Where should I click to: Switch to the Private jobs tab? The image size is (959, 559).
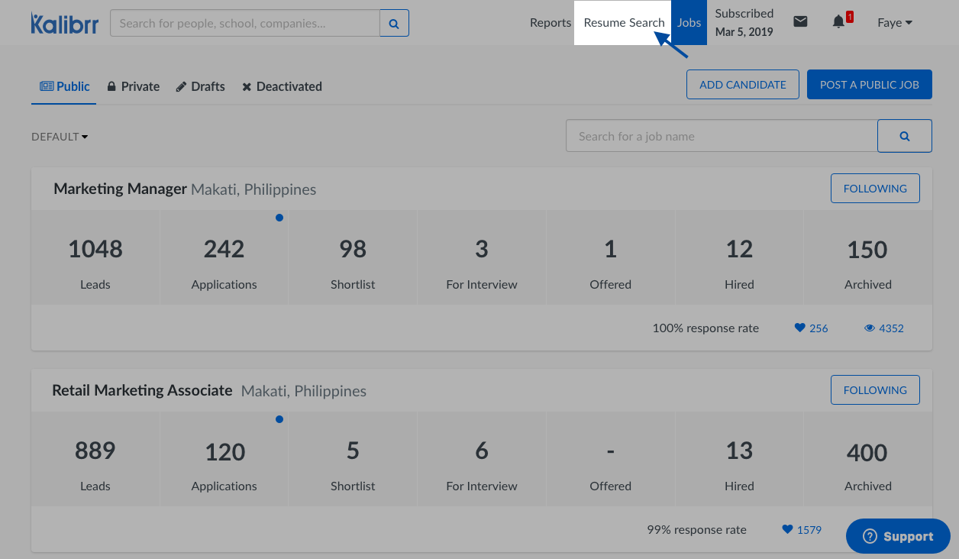133,86
